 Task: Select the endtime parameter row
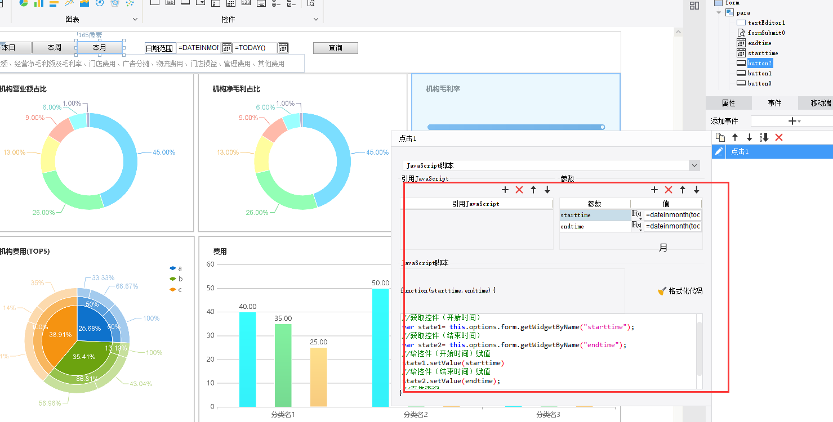click(595, 226)
